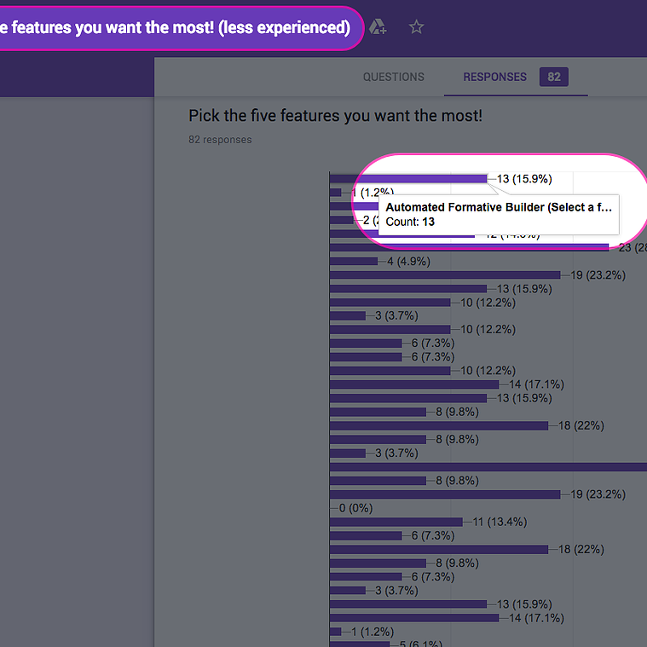Click the "11 (13.4%)" value label

pyautogui.click(x=500, y=522)
